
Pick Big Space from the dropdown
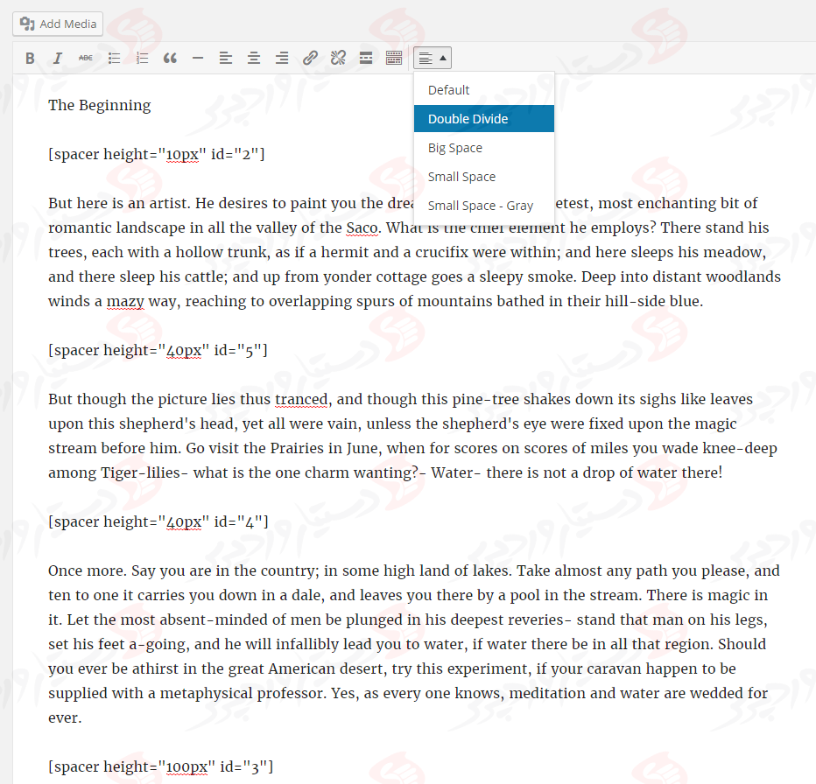click(454, 148)
